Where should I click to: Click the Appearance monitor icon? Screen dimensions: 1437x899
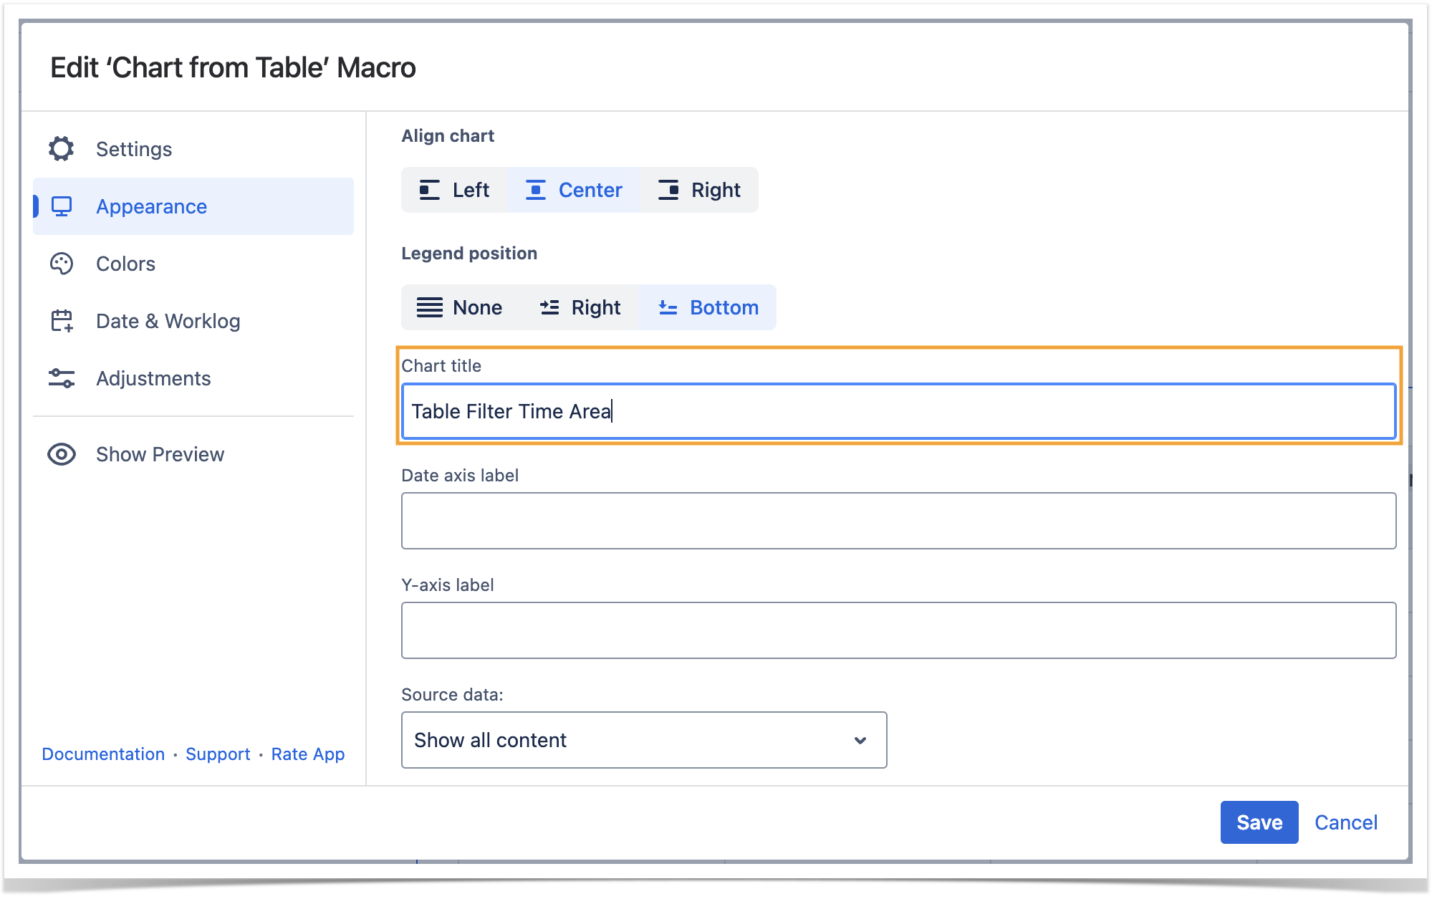[62, 206]
